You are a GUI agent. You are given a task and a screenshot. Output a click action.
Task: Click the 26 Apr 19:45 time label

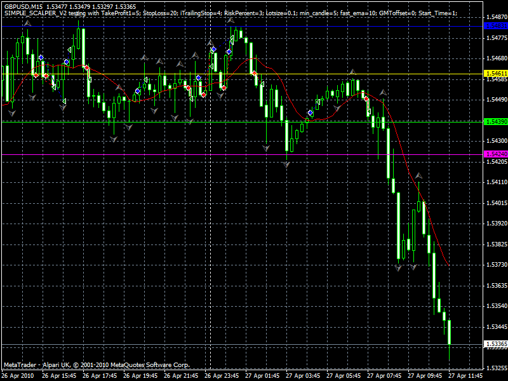click(x=140, y=376)
